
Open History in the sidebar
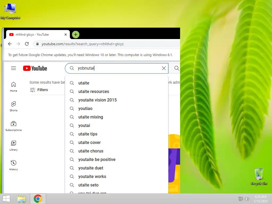click(x=14, y=165)
